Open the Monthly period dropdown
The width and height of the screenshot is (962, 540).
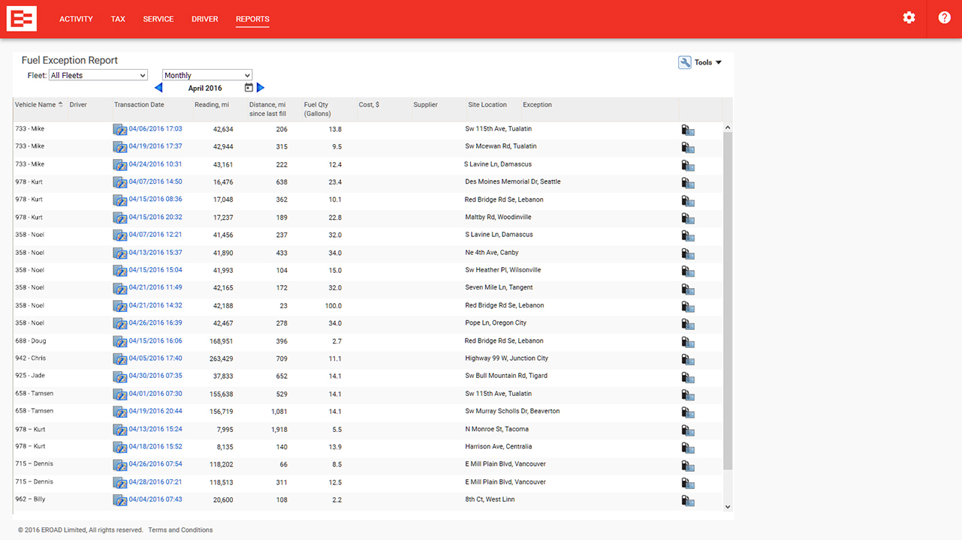click(207, 75)
